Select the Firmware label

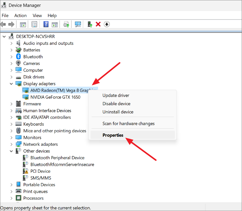(x=32, y=104)
